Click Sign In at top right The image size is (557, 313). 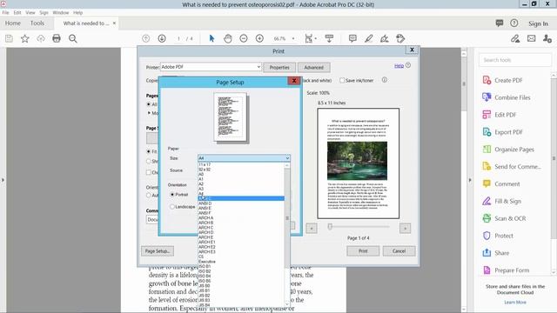click(x=538, y=23)
